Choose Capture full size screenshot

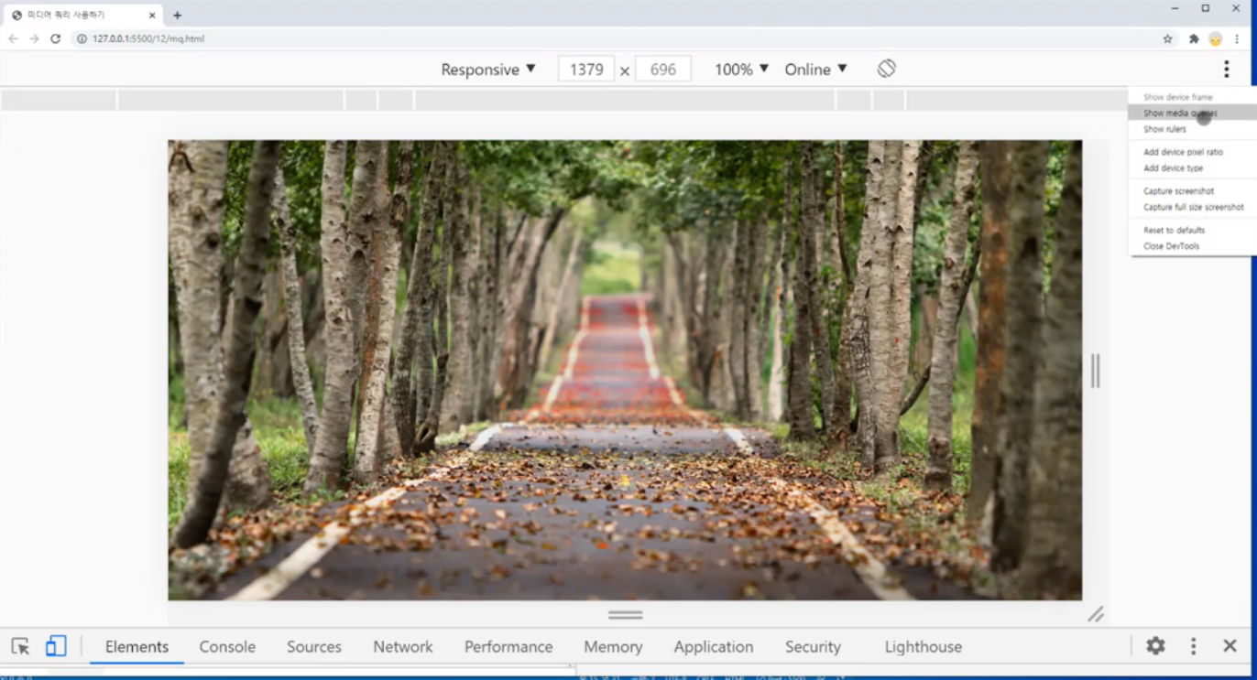[x=1193, y=207]
